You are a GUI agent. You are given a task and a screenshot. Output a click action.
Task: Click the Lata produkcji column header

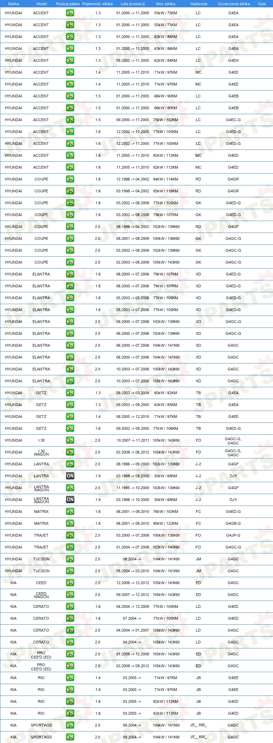click(x=133, y=4)
